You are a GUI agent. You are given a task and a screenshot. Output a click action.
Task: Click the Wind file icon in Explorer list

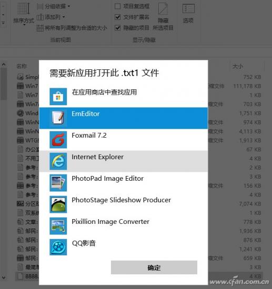[x=20, y=113]
